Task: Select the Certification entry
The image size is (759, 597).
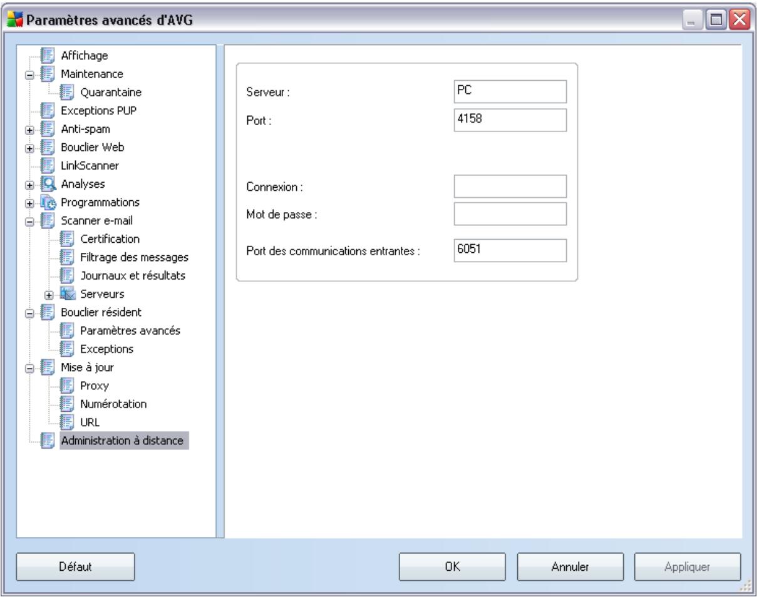Action: coord(110,238)
